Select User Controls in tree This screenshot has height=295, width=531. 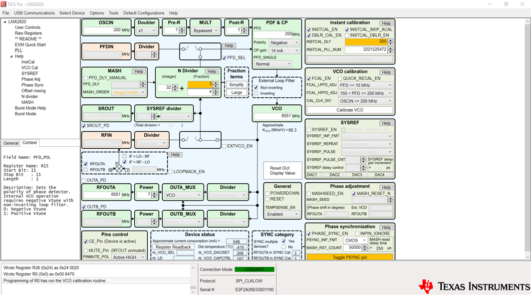tap(27, 27)
